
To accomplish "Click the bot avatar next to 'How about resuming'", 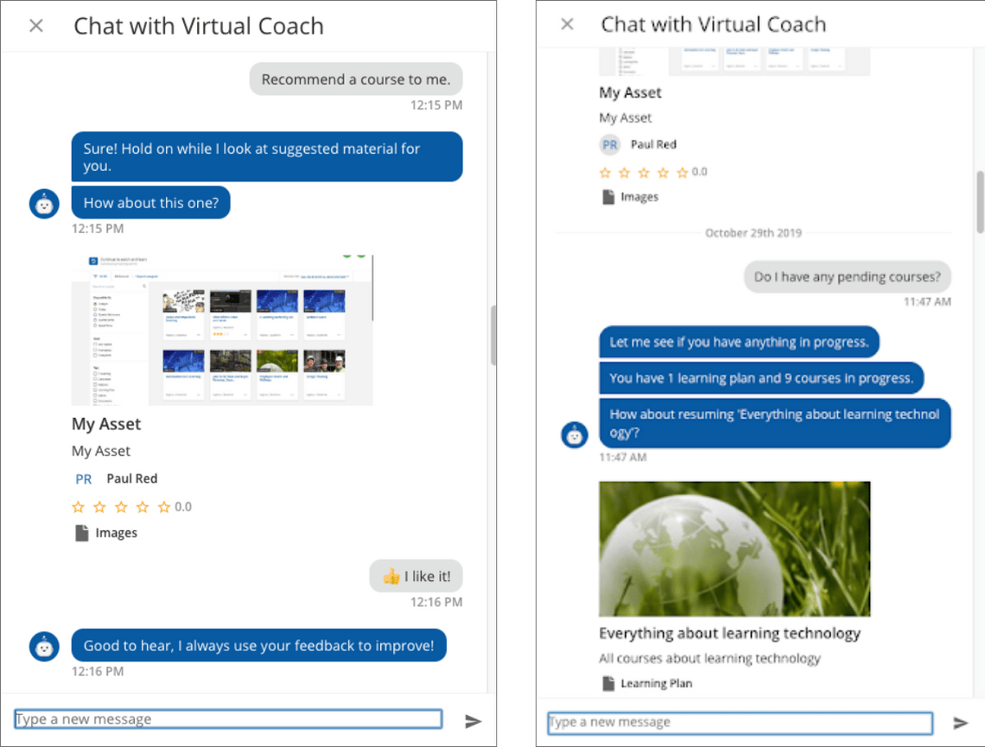I will (x=575, y=434).
